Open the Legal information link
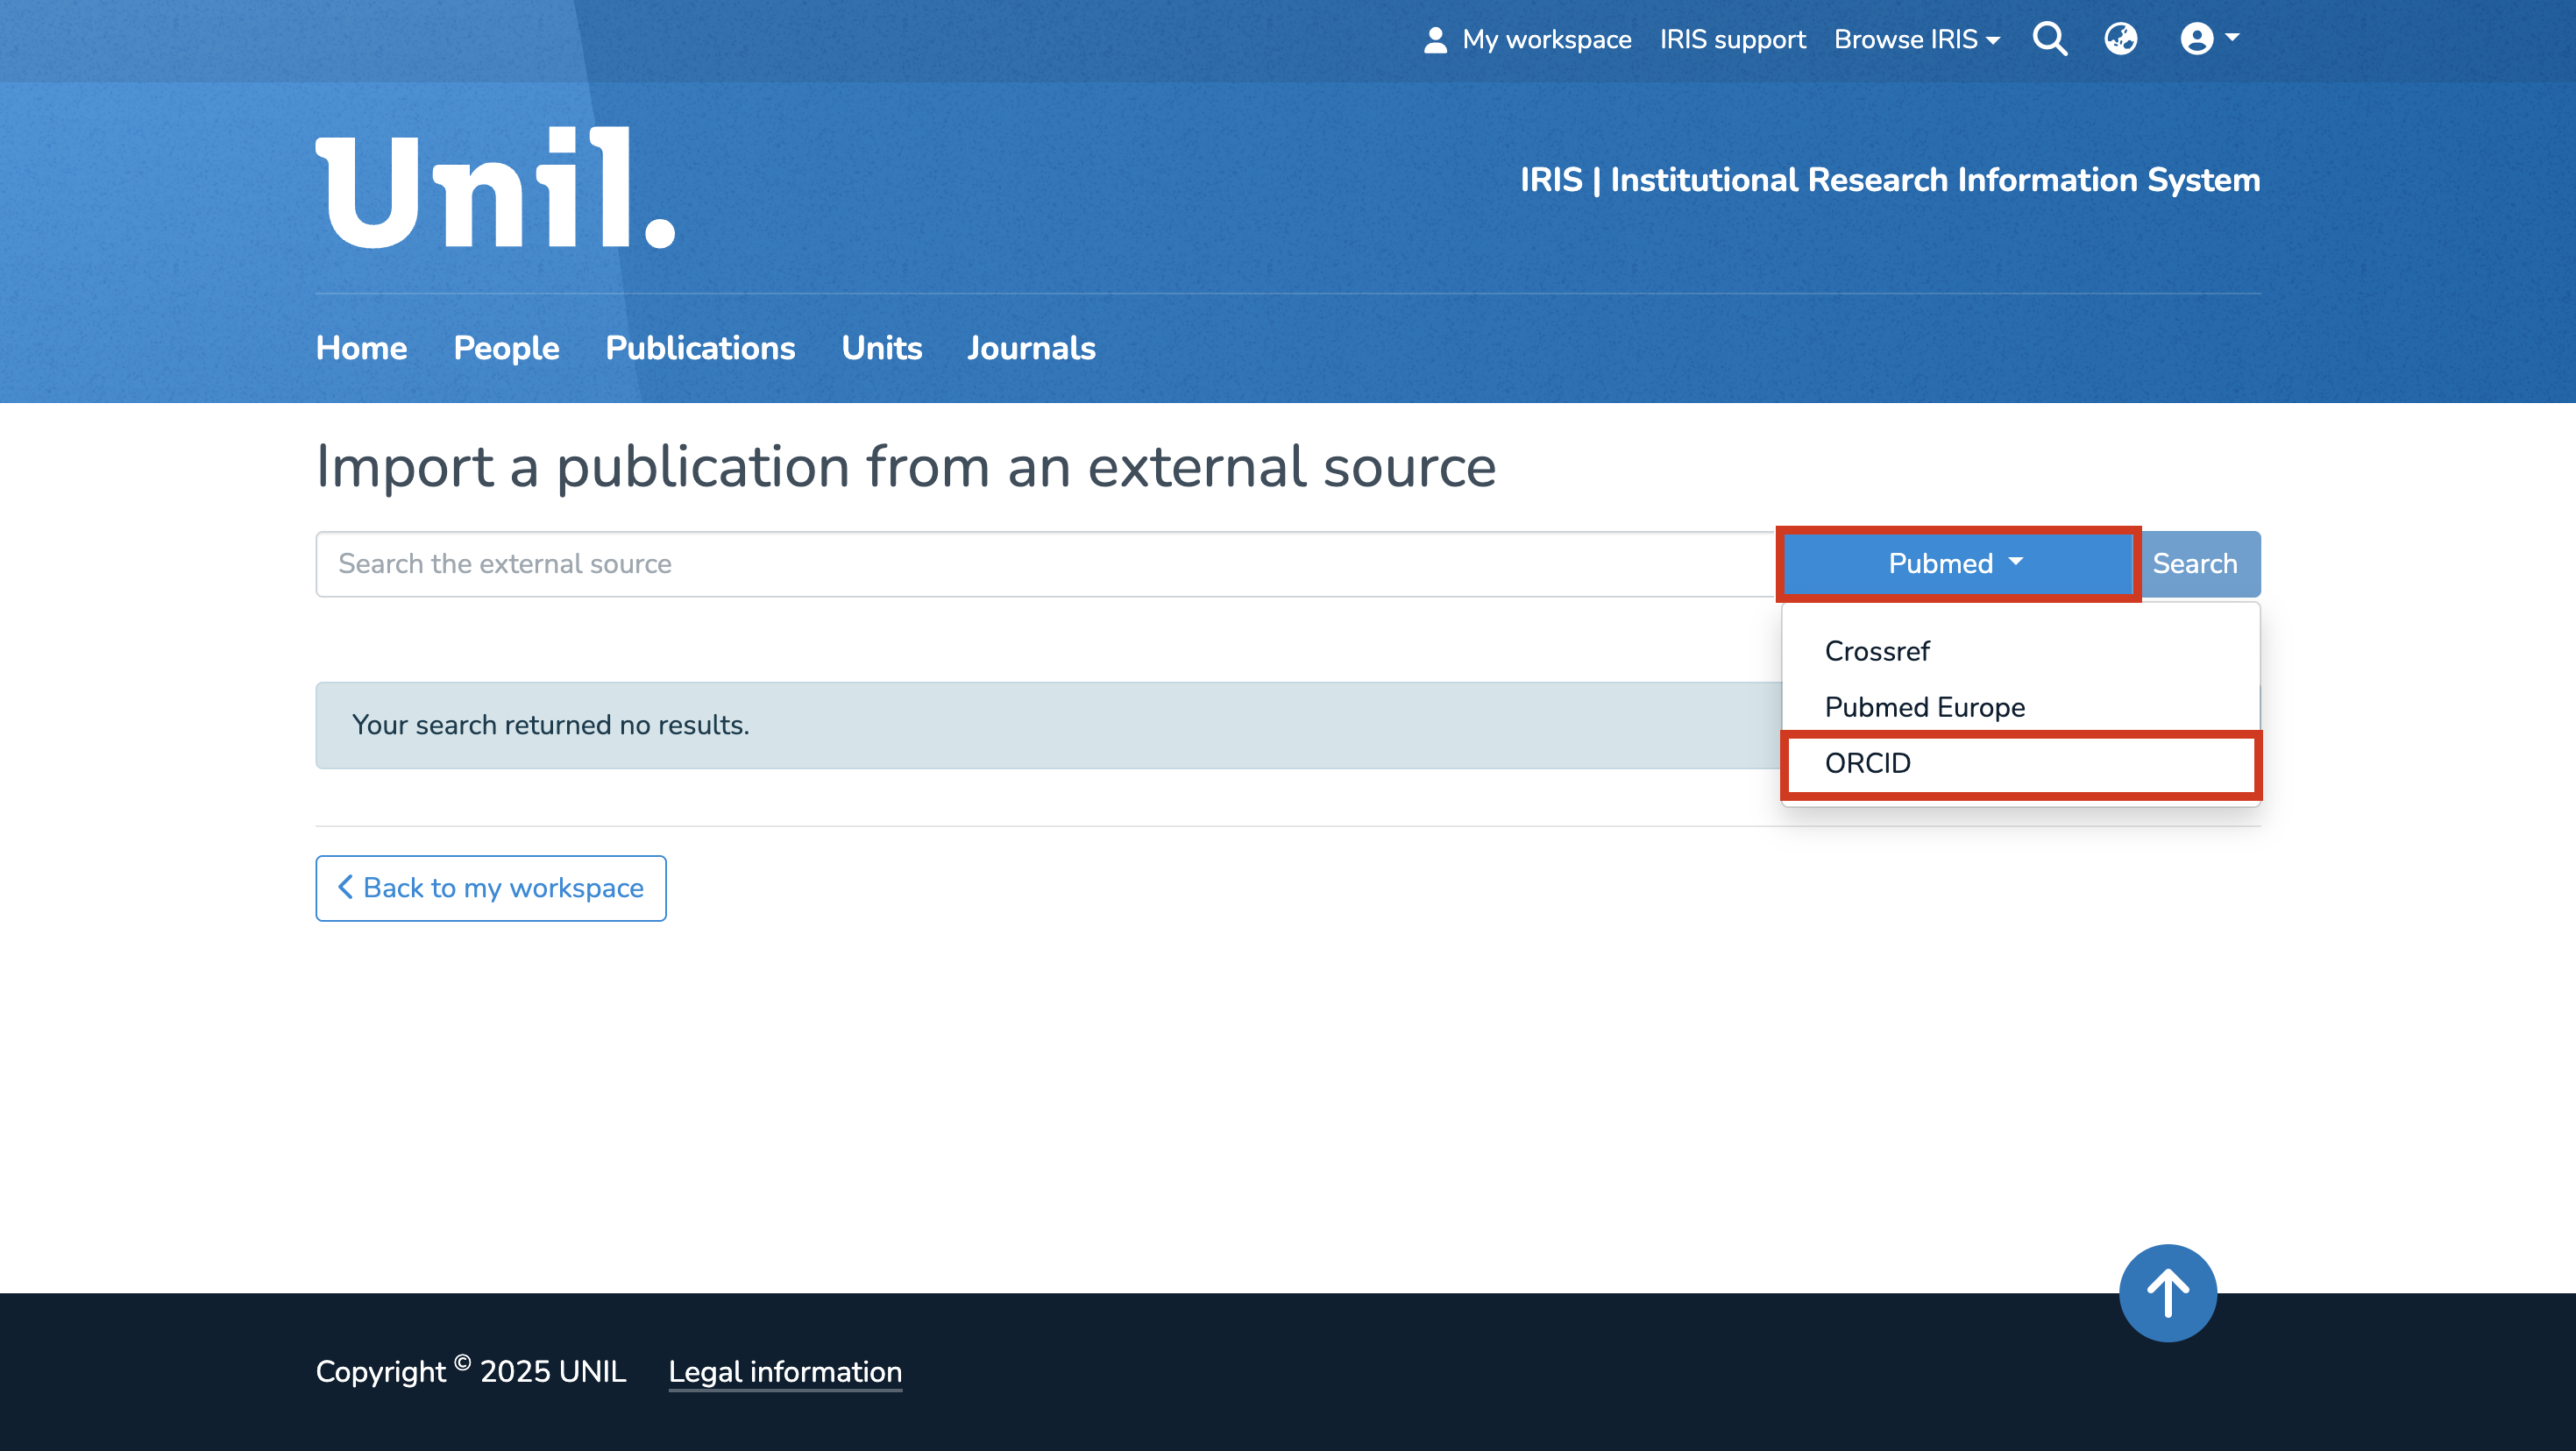 pyautogui.click(x=785, y=1371)
